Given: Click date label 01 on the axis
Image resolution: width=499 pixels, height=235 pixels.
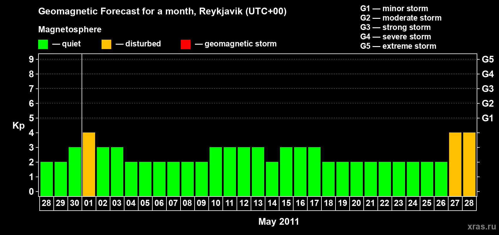Looking at the screenshot, I should coord(89,203).
